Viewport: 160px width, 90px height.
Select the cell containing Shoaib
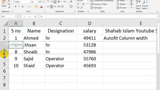(x=34, y=52)
